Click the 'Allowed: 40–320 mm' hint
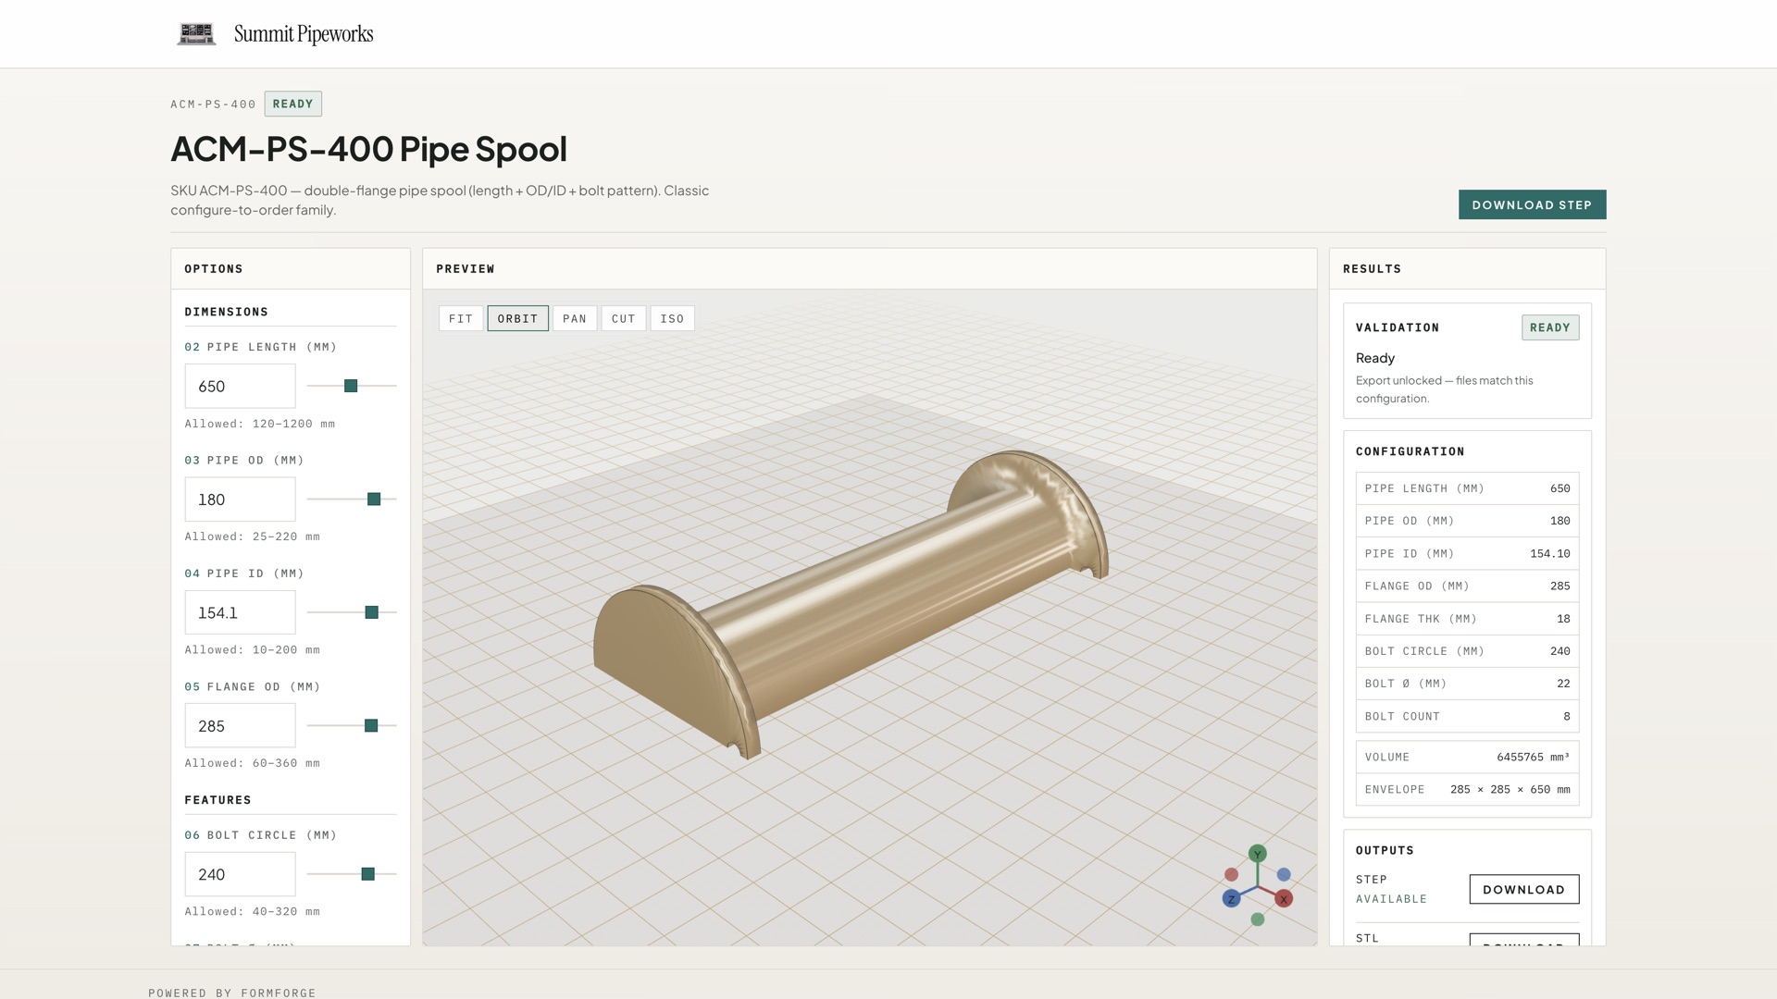Image resolution: width=1777 pixels, height=999 pixels. (252, 911)
